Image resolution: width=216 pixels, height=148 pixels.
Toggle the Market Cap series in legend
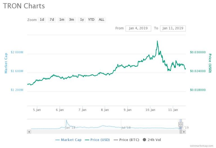(68, 140)
